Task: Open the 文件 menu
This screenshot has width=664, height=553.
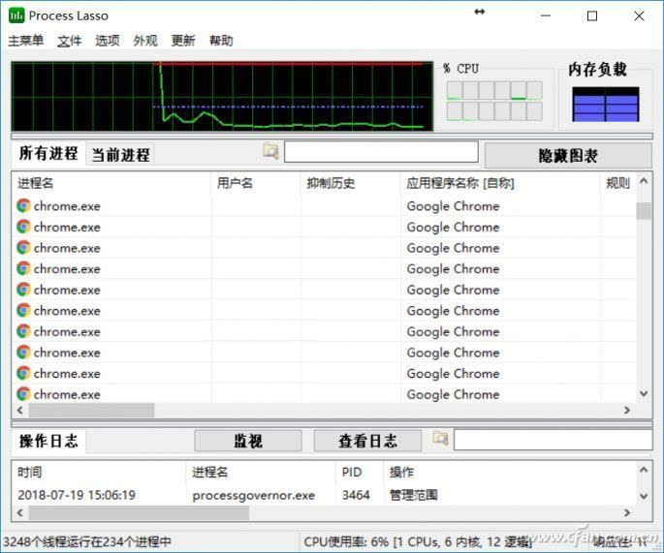Action: tap(70, 41)
